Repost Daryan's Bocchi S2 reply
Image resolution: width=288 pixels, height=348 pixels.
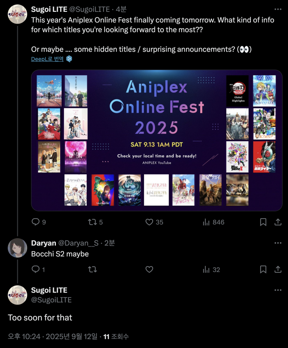pos(92,269)
